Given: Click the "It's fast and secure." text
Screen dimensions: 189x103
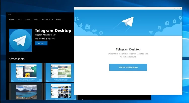Looking at the screenshot, I should click(128, 57).
